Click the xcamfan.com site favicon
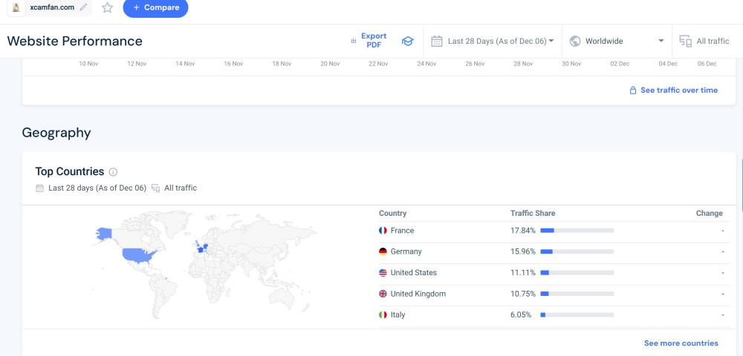 click(x=16, y=7)
